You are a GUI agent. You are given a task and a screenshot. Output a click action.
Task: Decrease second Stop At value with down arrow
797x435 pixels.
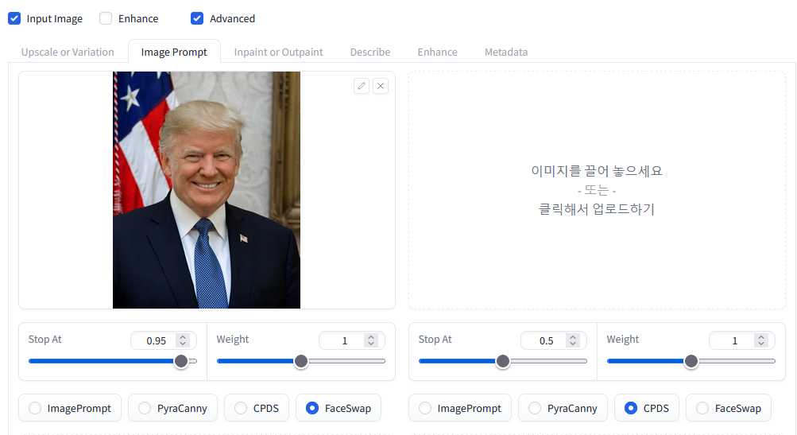[x=573, y=344]
